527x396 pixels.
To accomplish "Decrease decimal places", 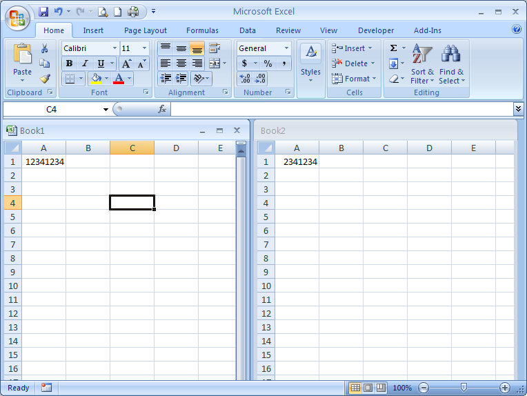I will (x=261, y=79).
